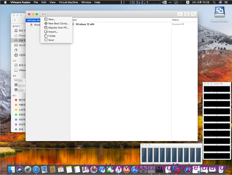Image resolution: width=232 pixels, height=175 pixels.
Task: Select the gray 회색 tag
Action: click(19, 129)
